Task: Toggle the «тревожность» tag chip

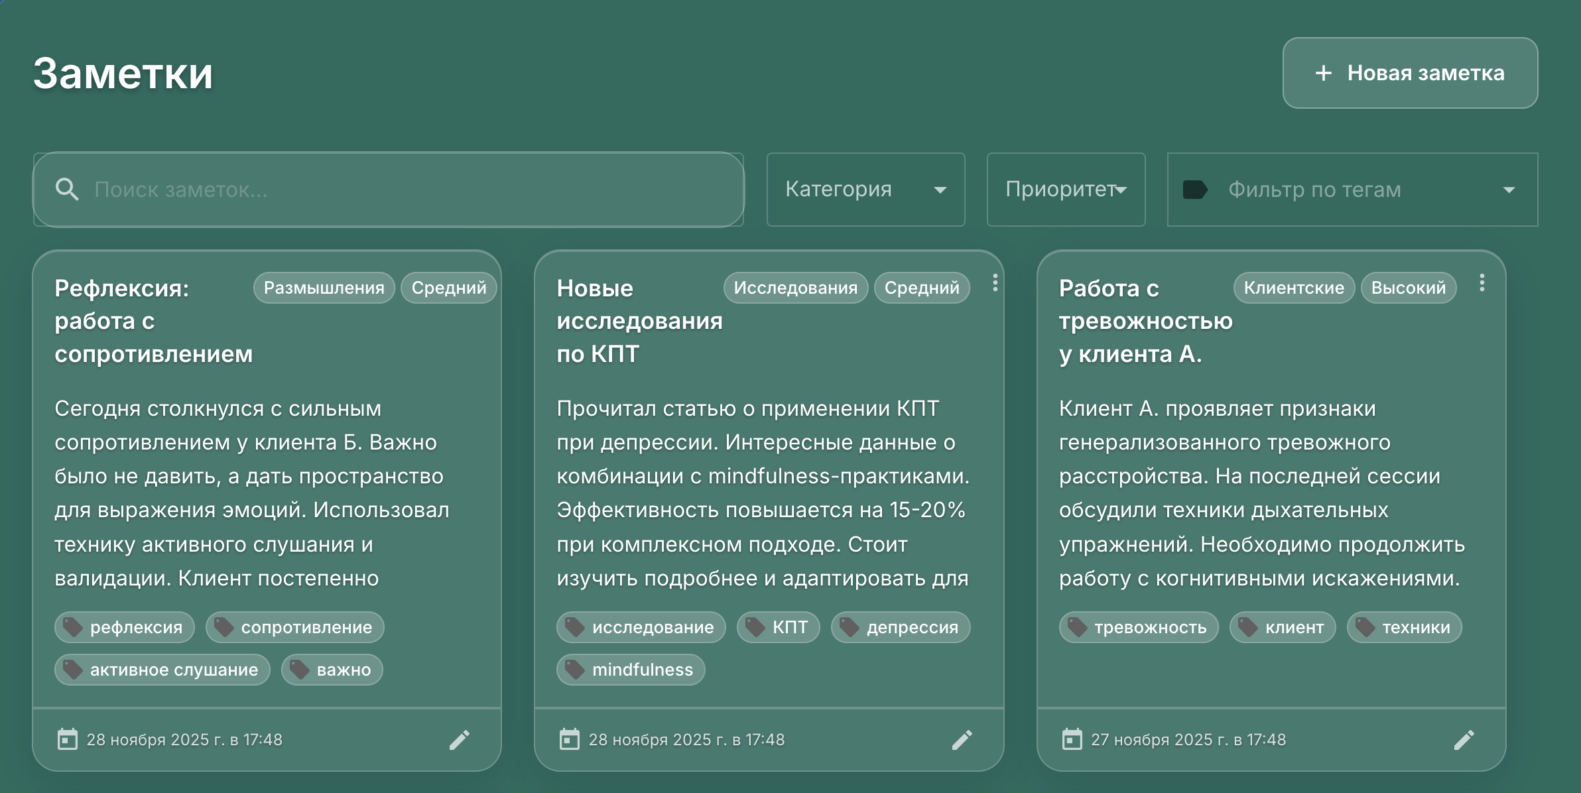Action: coord(1139,627)
